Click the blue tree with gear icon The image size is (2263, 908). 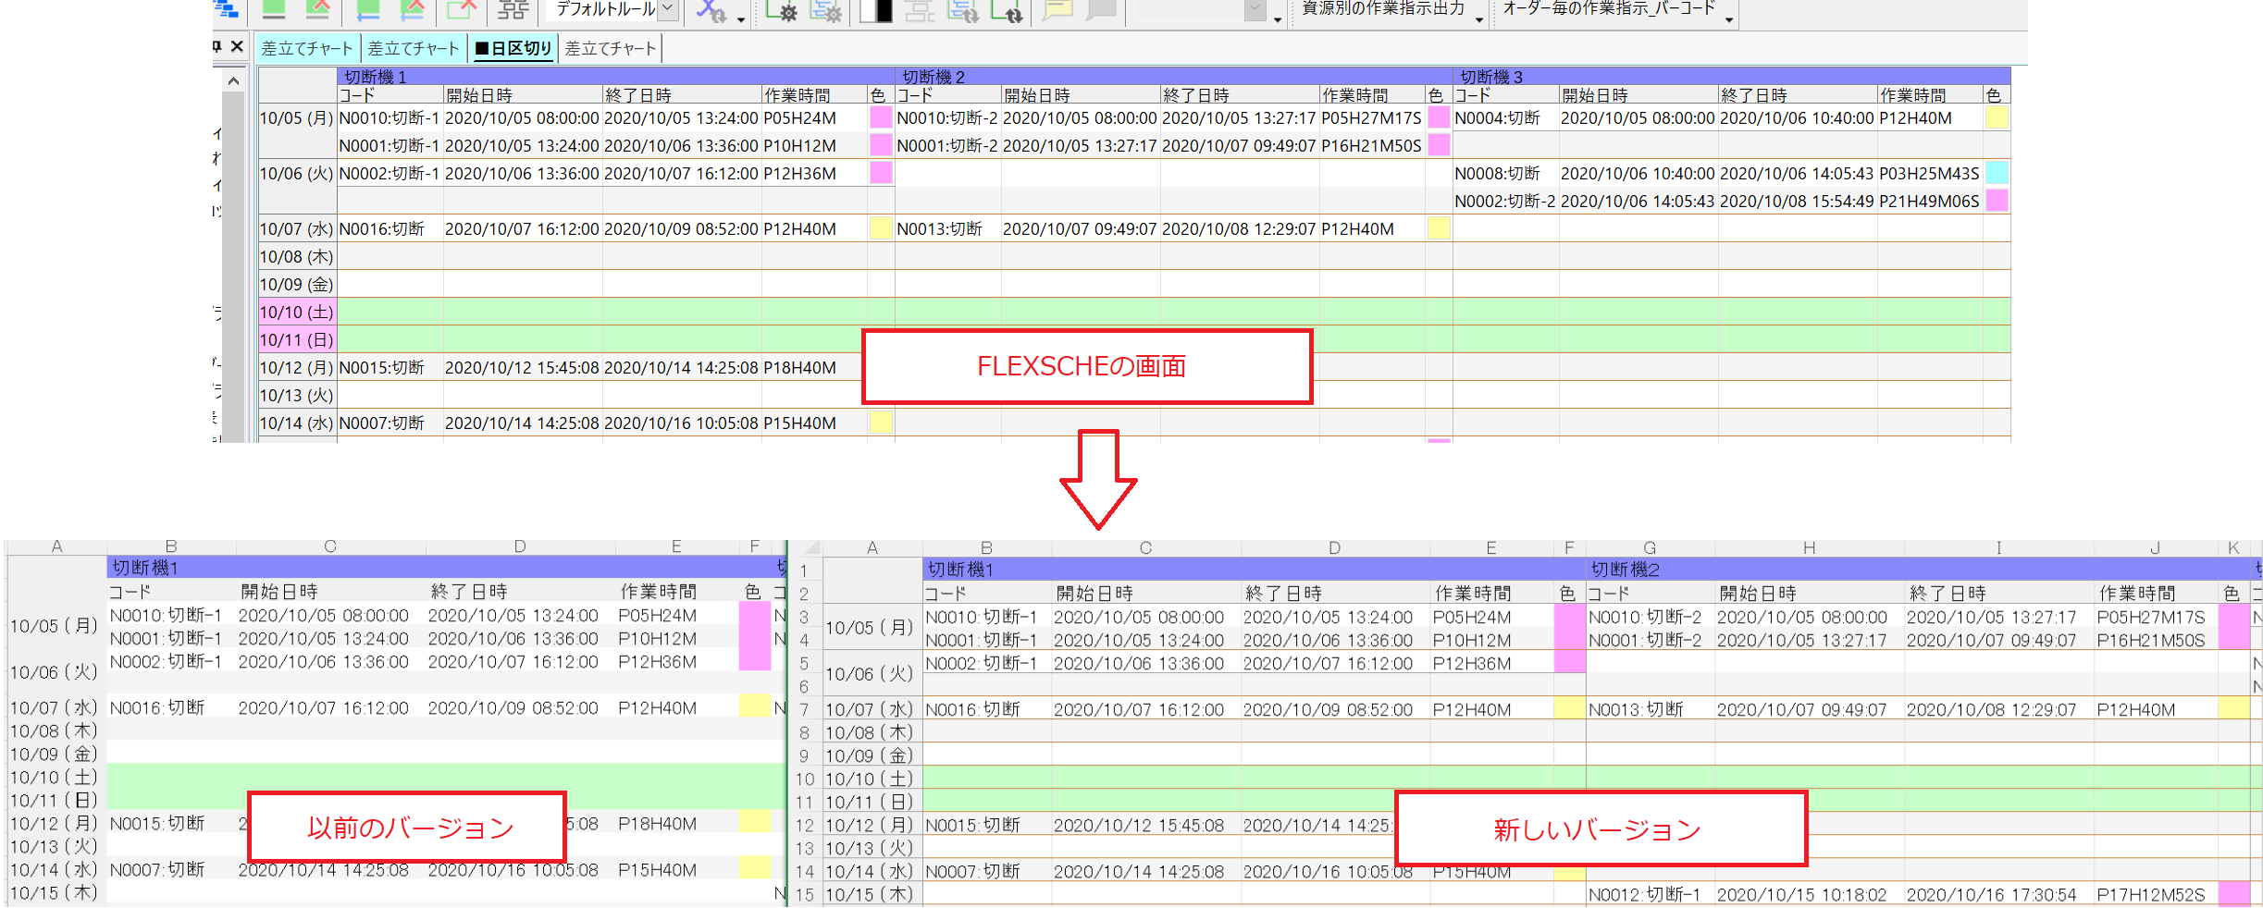(x=825, y=10)
